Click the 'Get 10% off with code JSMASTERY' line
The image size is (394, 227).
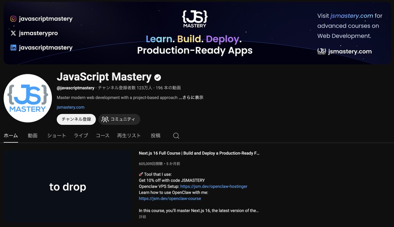coord(172,180)
